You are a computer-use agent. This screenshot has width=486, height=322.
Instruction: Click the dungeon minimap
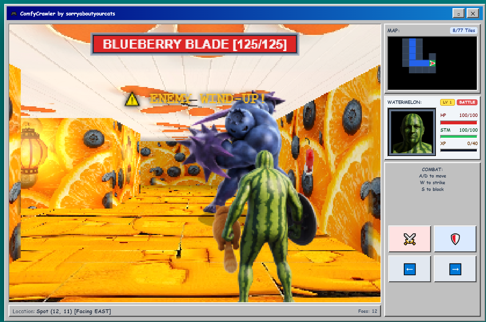(x=432, y=63)
